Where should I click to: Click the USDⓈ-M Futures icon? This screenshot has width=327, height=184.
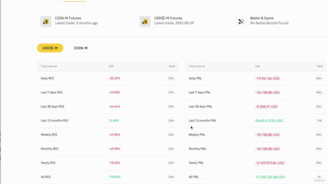point(145,21)
